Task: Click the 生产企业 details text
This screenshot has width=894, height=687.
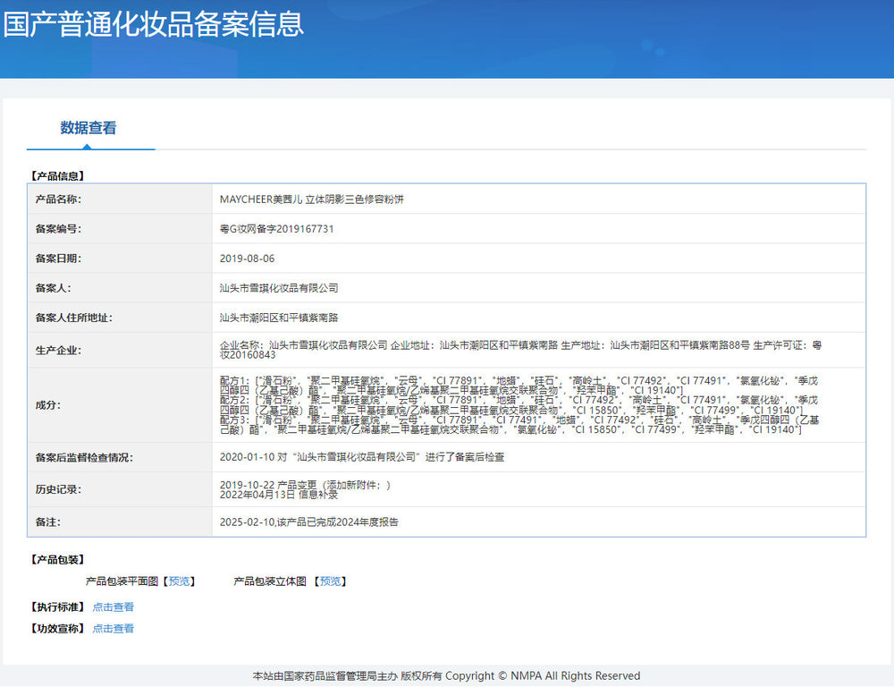Action: point(520,350)
